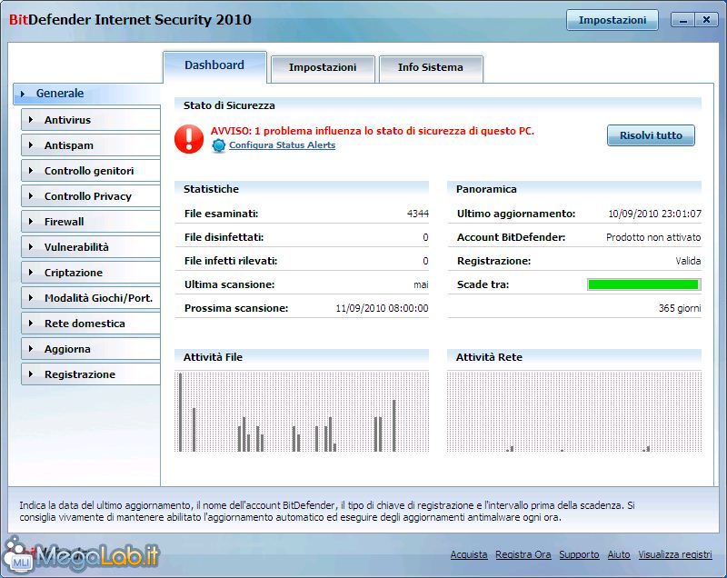Open the Registrazione sidebar section
The height and width of the screenshot is (578, 727).
91,374
